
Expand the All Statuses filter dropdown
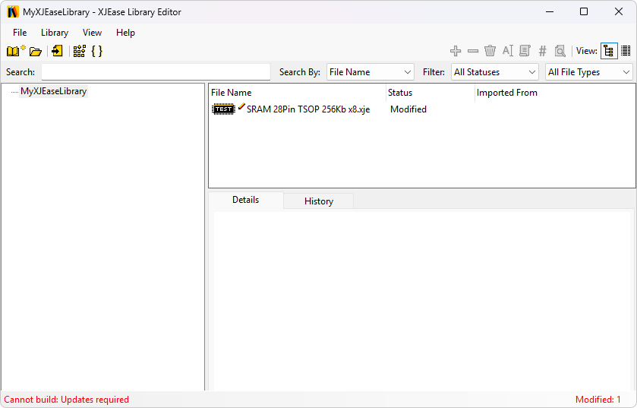click(495, 72)
